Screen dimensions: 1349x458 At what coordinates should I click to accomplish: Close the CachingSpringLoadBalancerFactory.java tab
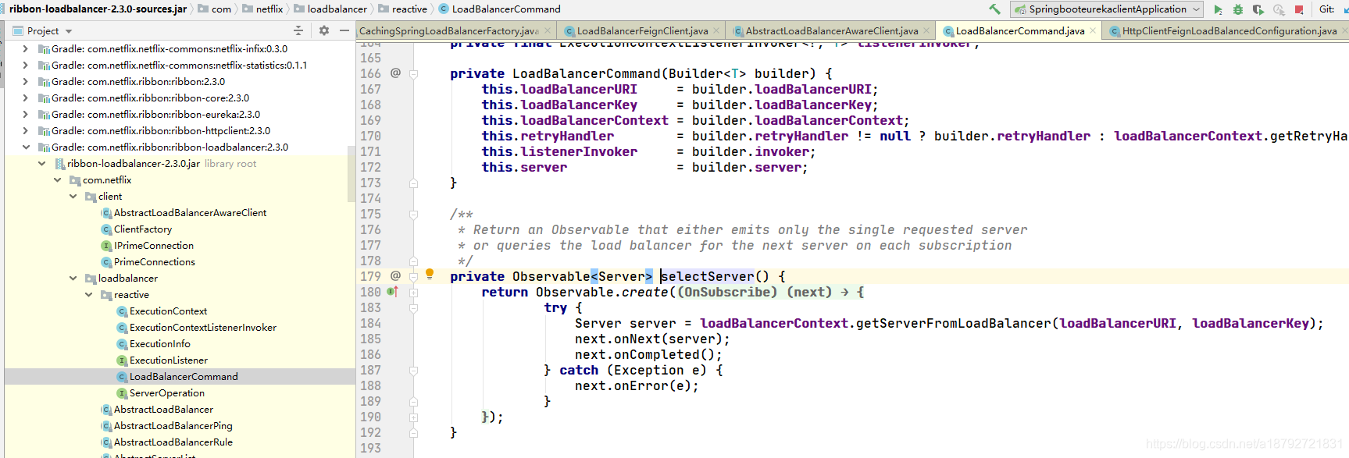pyautogui.click(x=548, y=31)
